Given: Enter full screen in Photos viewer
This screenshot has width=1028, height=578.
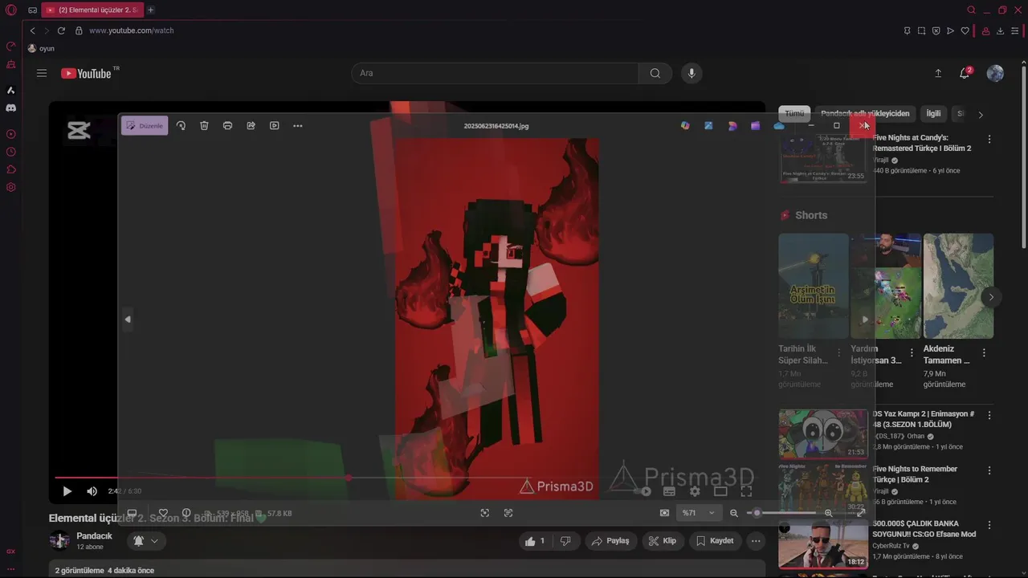Looking at the screenshot, I should tap(861, 513).
